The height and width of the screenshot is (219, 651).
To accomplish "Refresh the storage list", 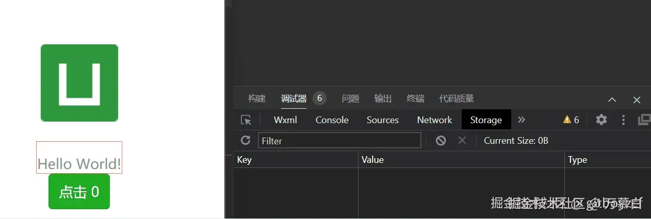I will tap(246, 140).
